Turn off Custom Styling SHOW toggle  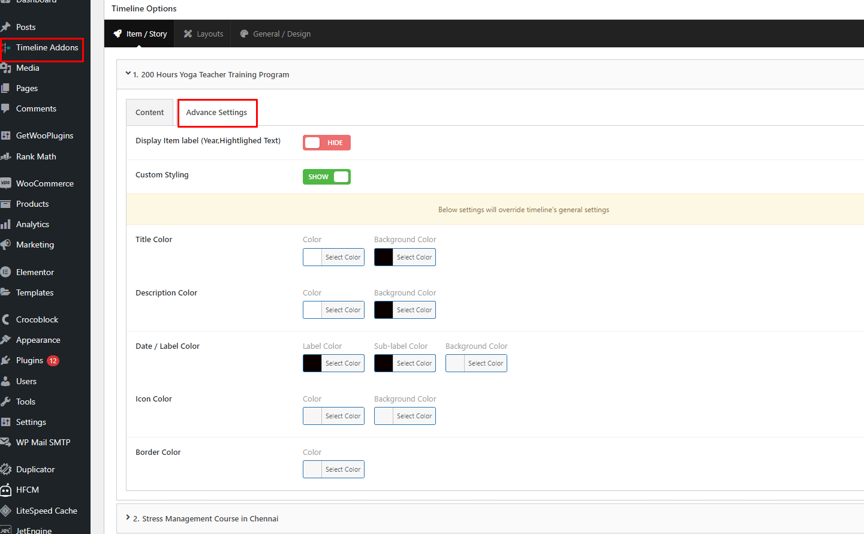pyautogui.click(x=326, y=177)
